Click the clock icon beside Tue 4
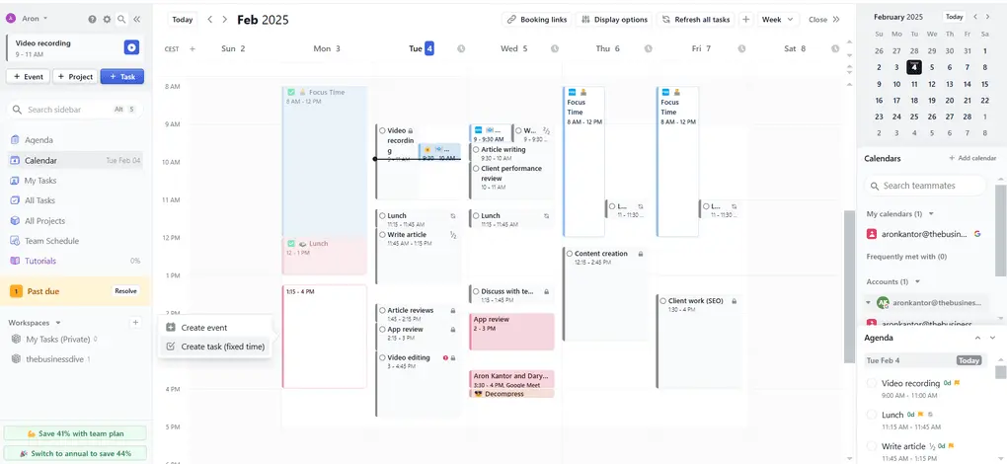This screenshot has width=1007, height=464. pos(461,48)
